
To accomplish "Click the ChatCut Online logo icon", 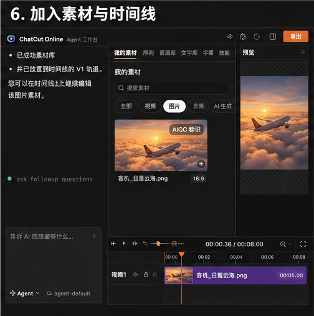I will point(11,39).
